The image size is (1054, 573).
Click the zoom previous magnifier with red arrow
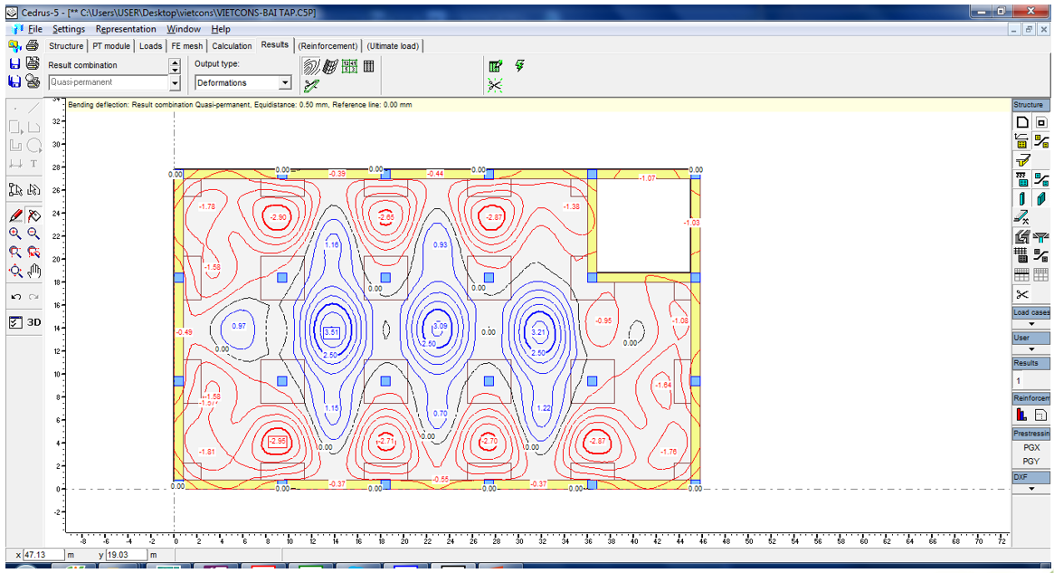coord(33,253)
